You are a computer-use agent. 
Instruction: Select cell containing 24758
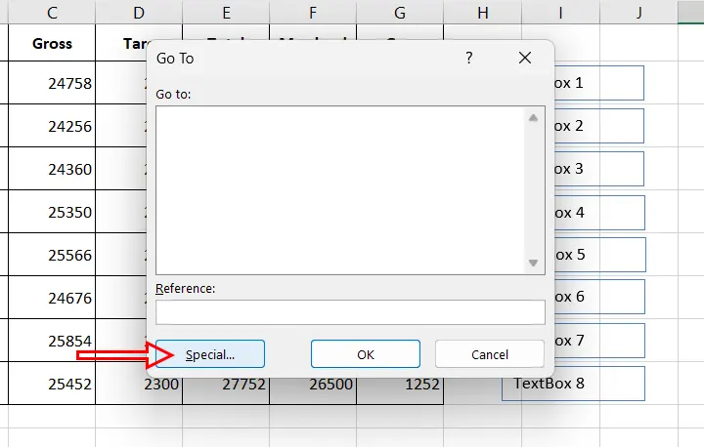(x=52, y=83)
